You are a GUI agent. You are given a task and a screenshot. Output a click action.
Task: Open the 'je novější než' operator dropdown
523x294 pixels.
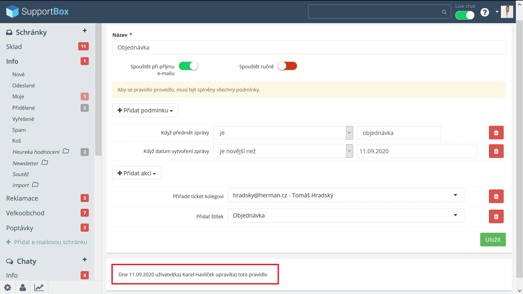point(283,151)
